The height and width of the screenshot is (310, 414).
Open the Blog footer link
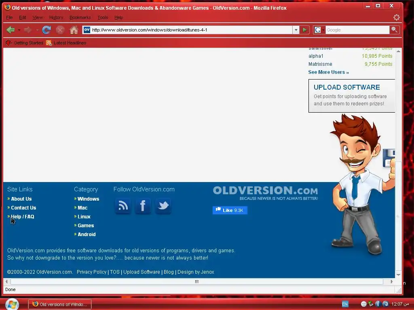click(169, 272)
